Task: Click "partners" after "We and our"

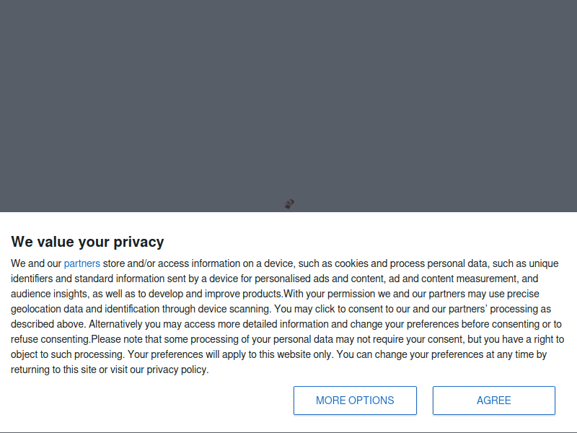Action: [82, 263]
